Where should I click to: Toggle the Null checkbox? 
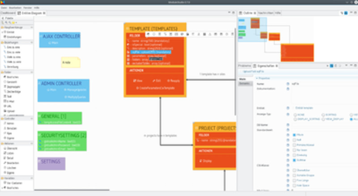coord(294,140)
